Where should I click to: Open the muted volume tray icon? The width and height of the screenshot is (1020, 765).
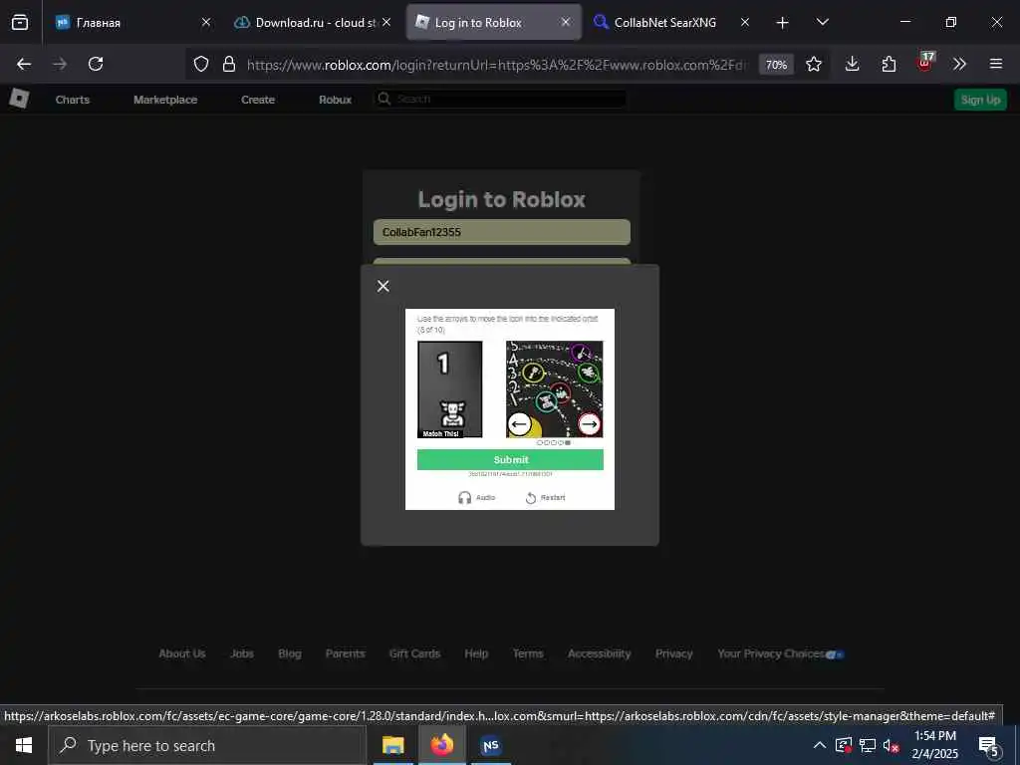pyautogui.click(x=891, y=745)
